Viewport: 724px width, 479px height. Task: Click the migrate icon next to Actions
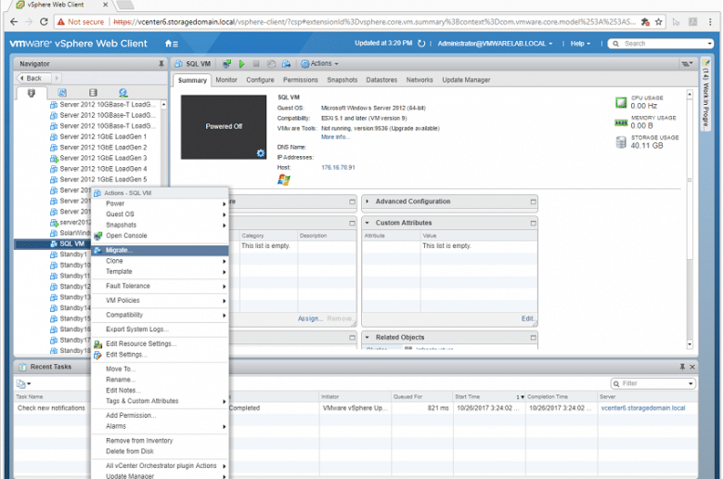(x=286, y=64)
